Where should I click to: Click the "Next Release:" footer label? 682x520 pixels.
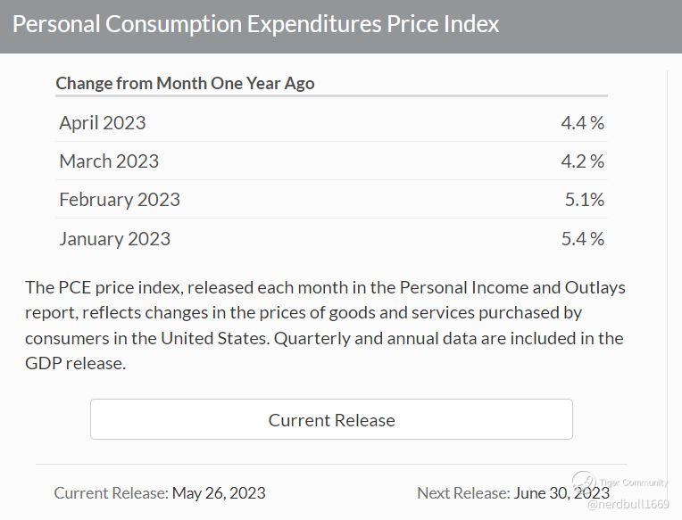(463, 492)
